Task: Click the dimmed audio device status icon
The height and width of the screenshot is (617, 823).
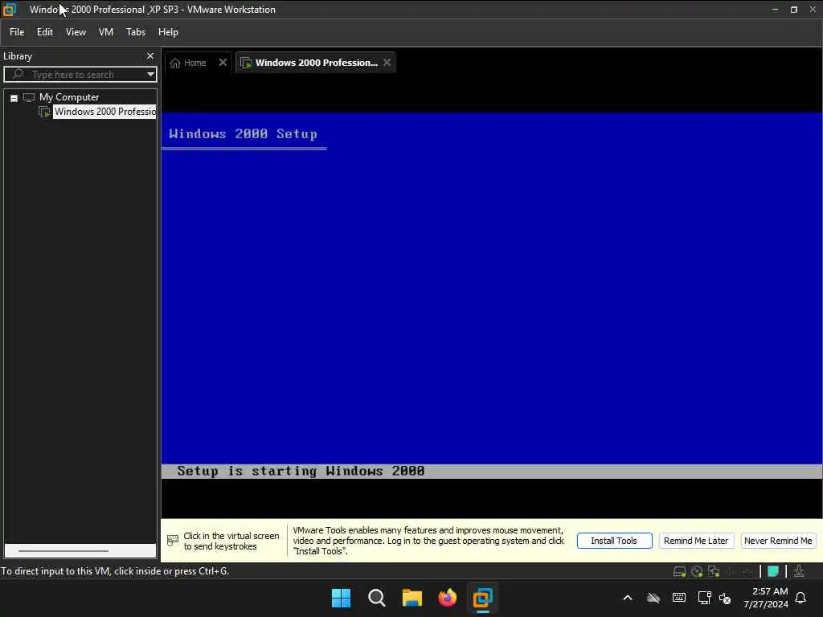Action: click(731, 571)
